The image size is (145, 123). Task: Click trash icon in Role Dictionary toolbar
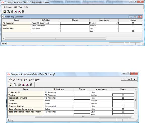click(31, 85)
